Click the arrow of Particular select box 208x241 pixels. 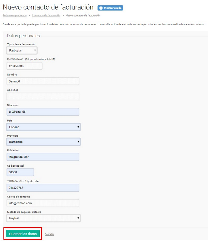point(35,50)
